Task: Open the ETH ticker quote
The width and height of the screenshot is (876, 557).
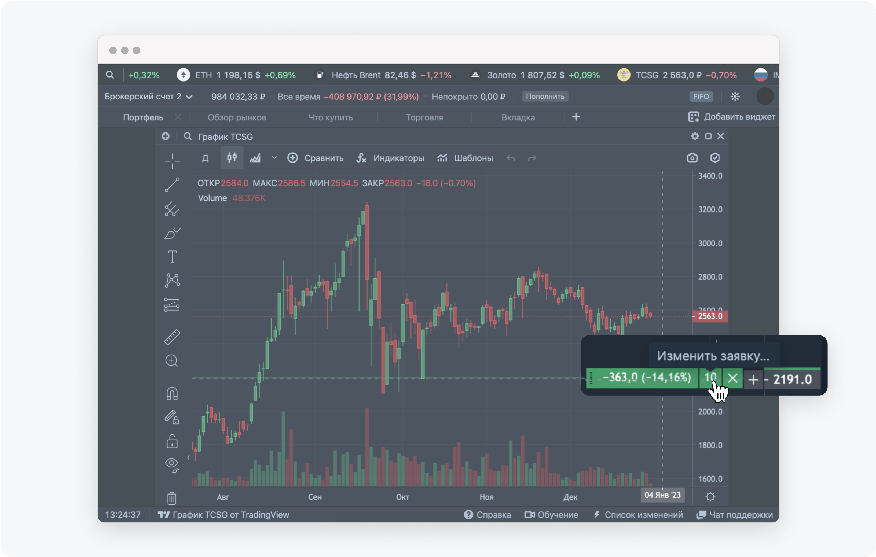Action: tap(236, 75)
